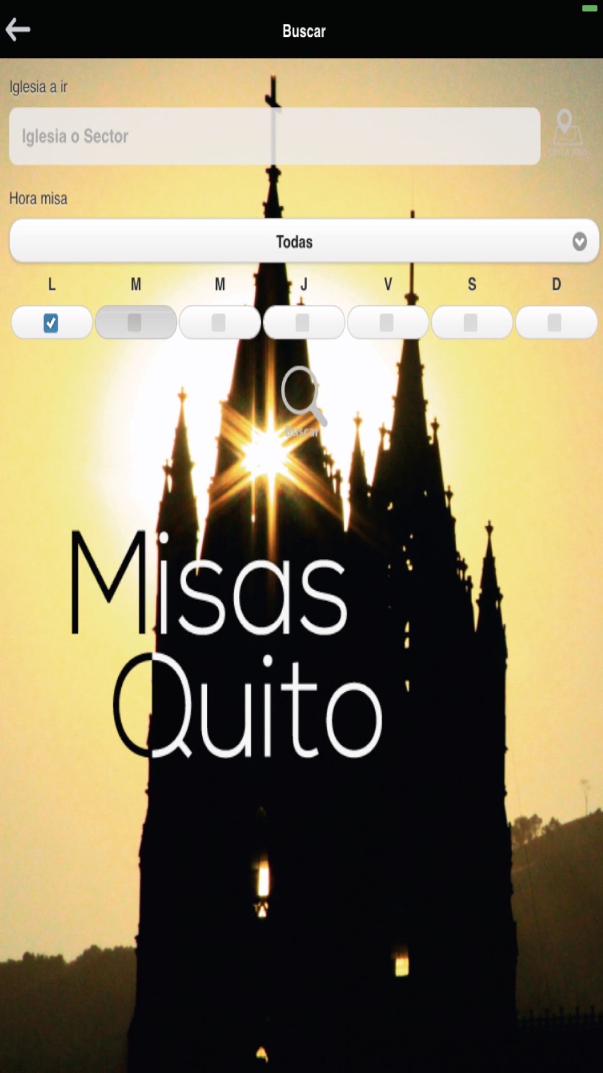Image resolution: width=603 pixels, height=1073 pixels.
Task: Tap the Misas Quito logo text
Action: tap(226, 643)
